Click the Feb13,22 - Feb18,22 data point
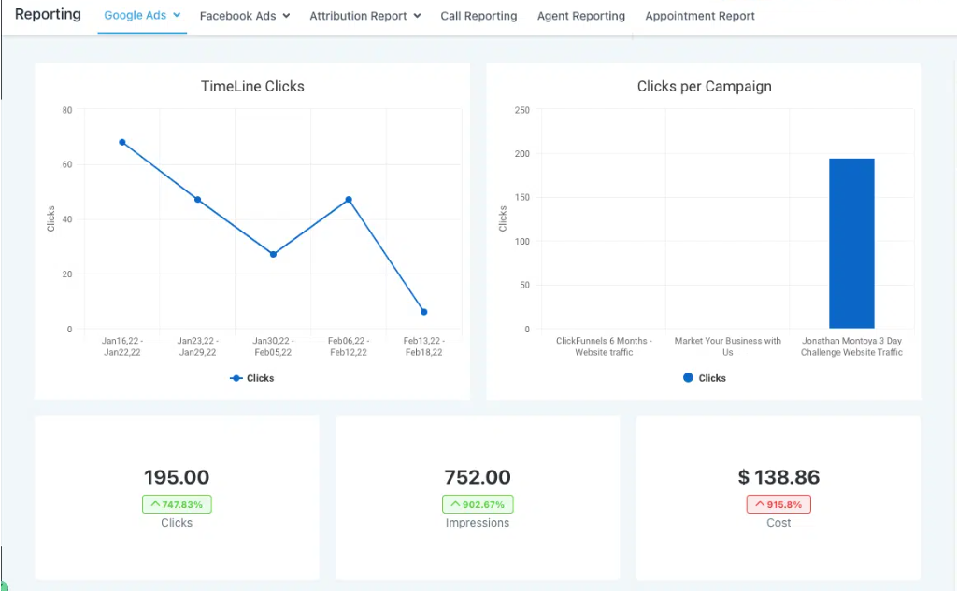Screen dimensions: 957x591 tap(424, 312)
